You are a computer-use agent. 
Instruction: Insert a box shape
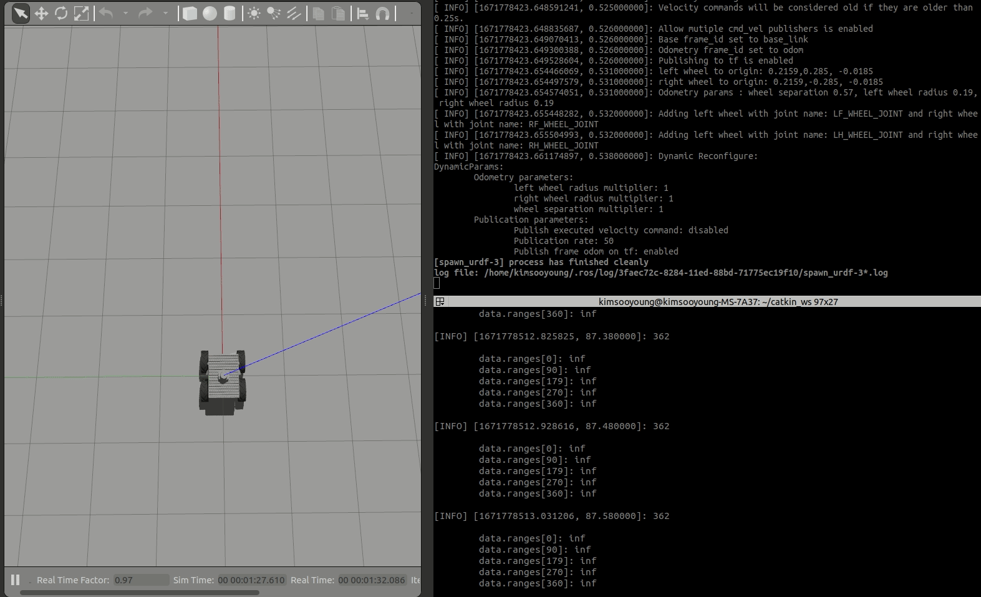(x=190, y=13)
